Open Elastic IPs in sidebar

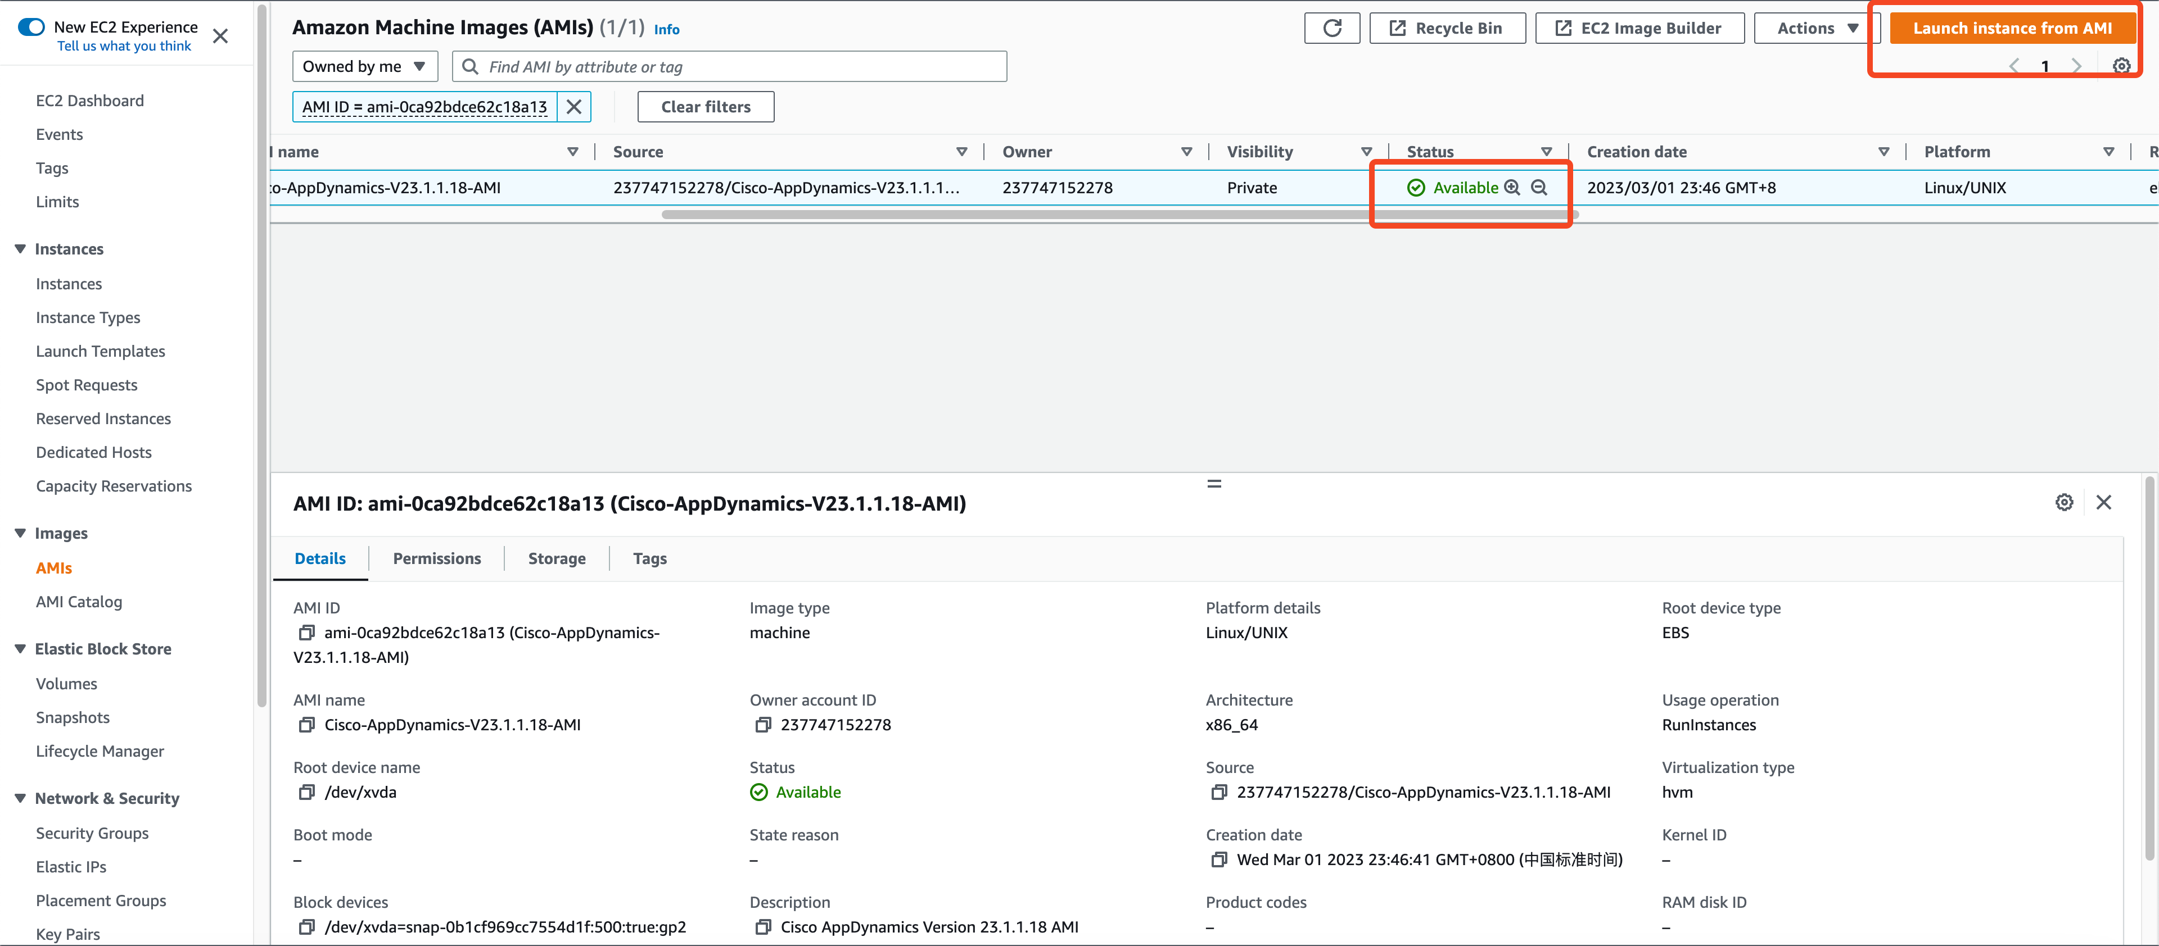tap(71, 867)
